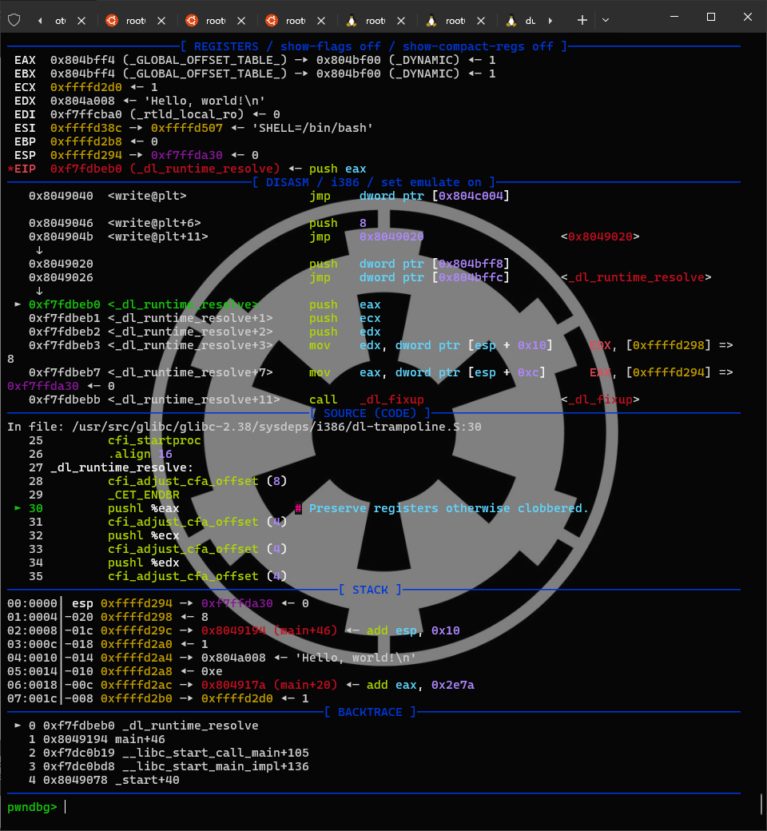Close the partially visible 'ot' tab
Viewport: 767px width, 831px height.
tap(81, 21)
